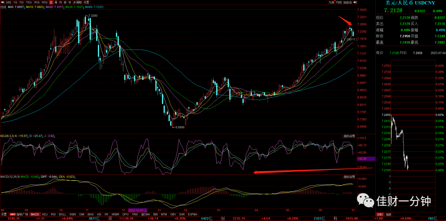The width and height of the screenshot is (446, 221).
Task: Select the 60分 timeframe
Action: click(45, 2)
